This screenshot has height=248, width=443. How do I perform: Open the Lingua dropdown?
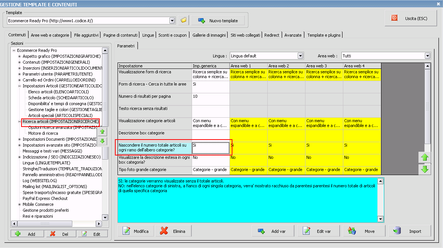[301, 56]
